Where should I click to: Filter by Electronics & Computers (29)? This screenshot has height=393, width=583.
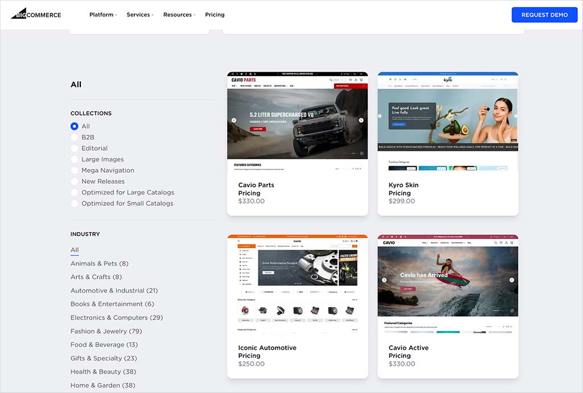(x=117, y=317)
